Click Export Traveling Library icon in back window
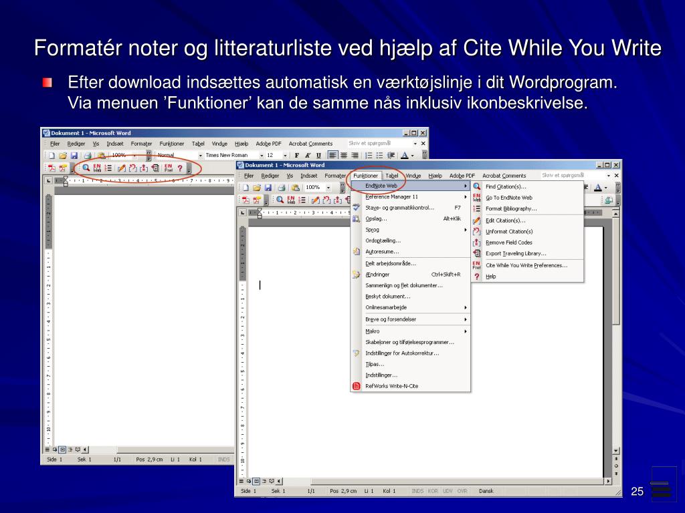 click(x=155, y=168)
